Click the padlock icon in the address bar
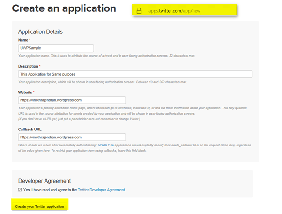The width and height of the screenshot is (282, 214). tap(138, 10)
